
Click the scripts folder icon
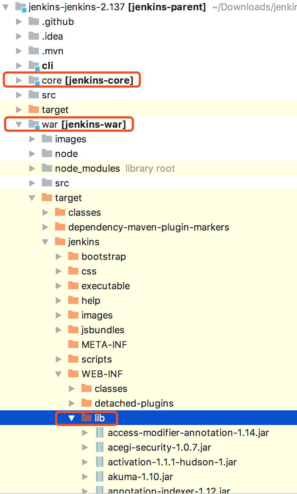click(73, 359)
